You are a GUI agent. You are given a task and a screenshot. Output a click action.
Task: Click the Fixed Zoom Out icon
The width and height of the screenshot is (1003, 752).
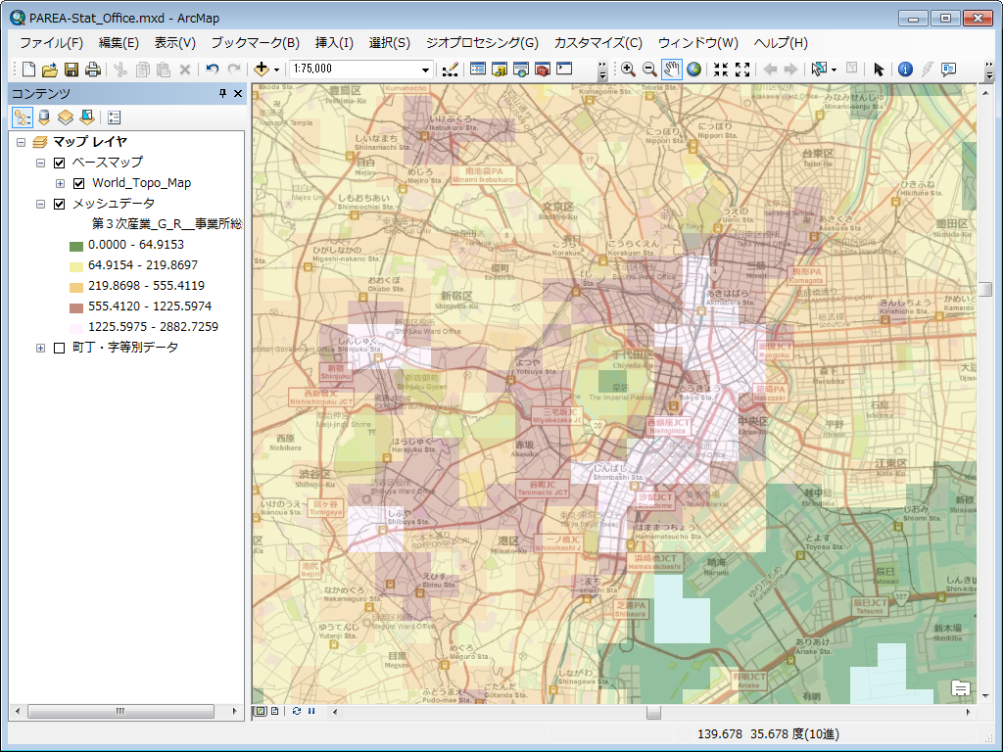742,70
